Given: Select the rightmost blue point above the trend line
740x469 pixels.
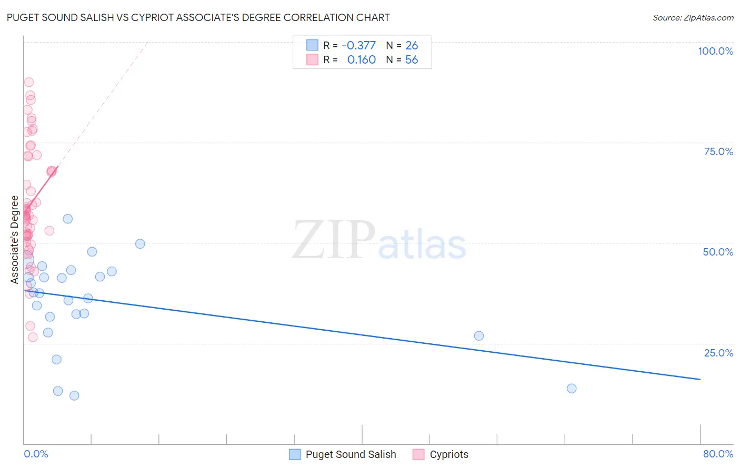Looking at the screenshot, I should pyautogui.click(x=479, y=336).
